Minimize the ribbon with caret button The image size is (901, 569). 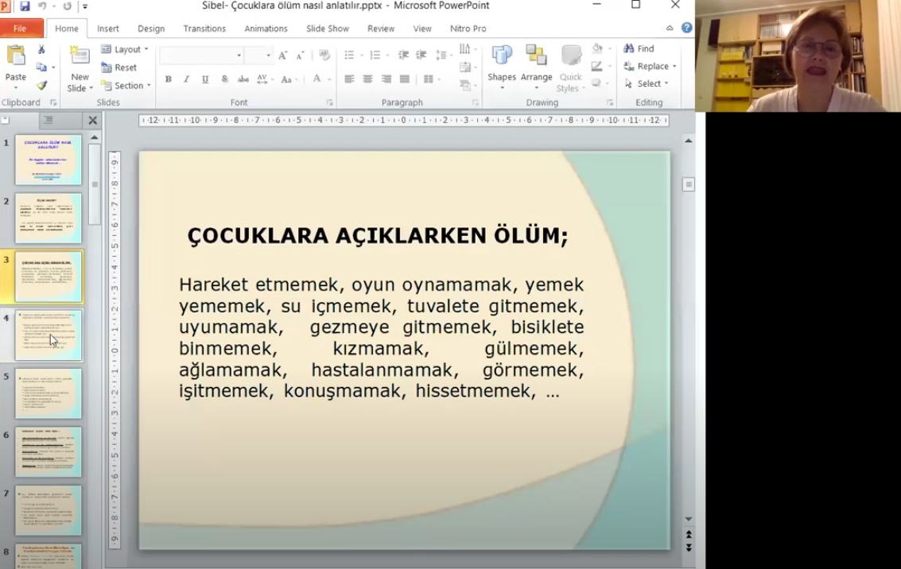(670, 28)
